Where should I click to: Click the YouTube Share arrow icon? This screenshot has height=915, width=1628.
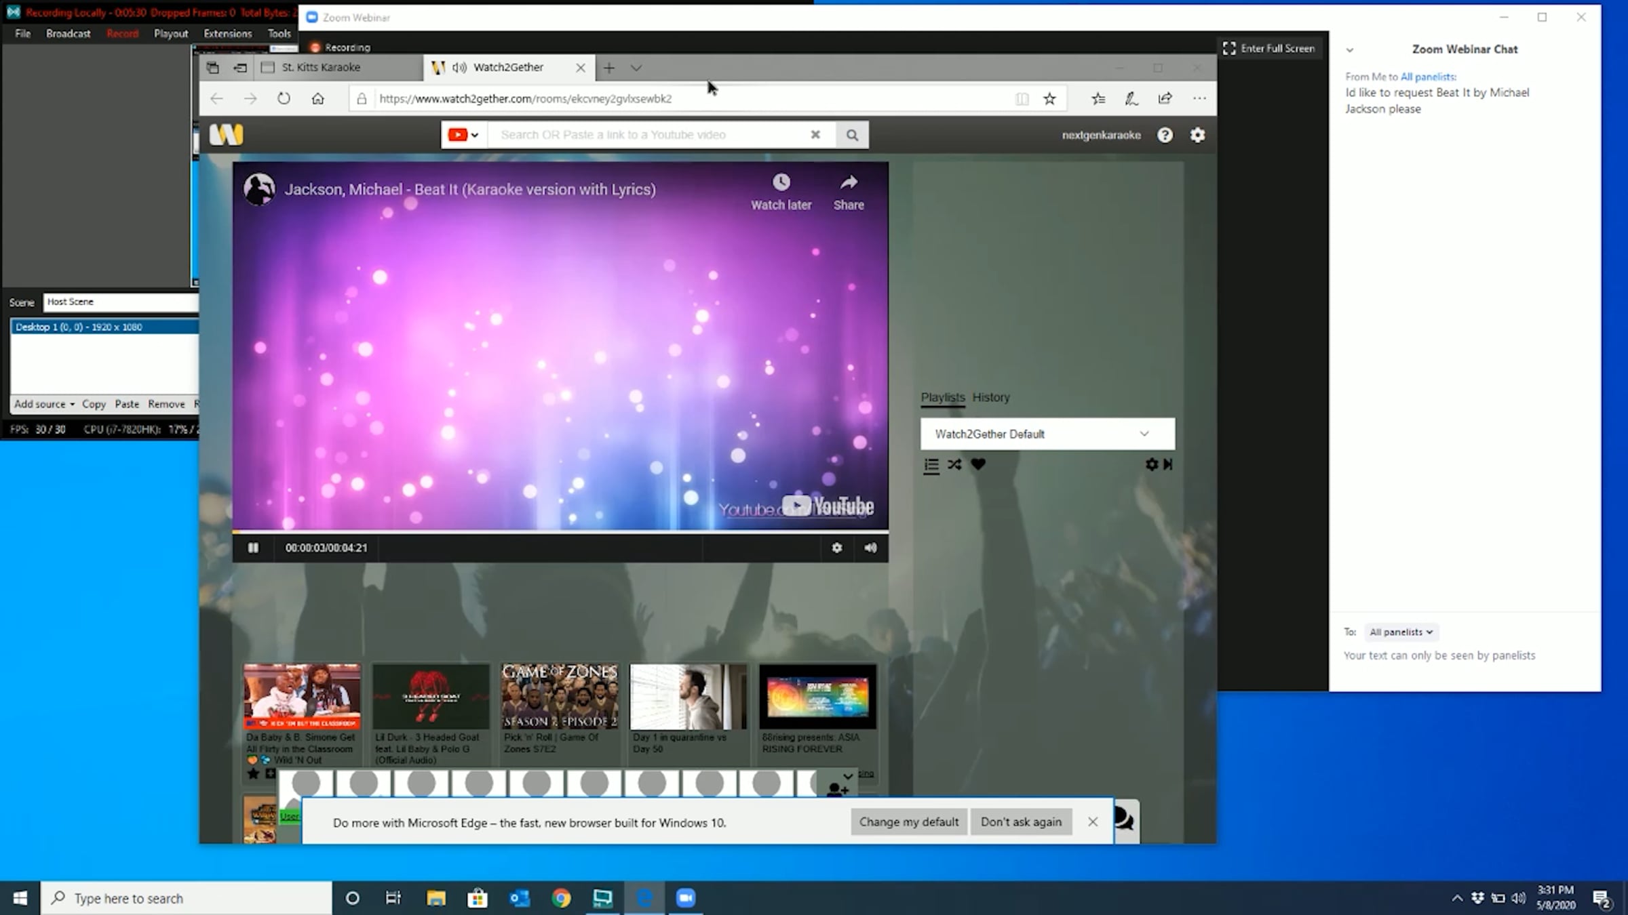click(x=849, y=183)
